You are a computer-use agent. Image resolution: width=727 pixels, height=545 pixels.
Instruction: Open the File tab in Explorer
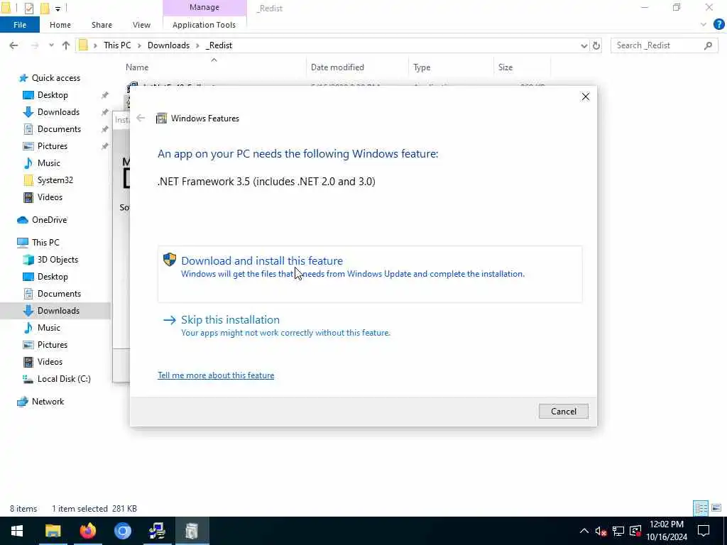coord(19,25)
